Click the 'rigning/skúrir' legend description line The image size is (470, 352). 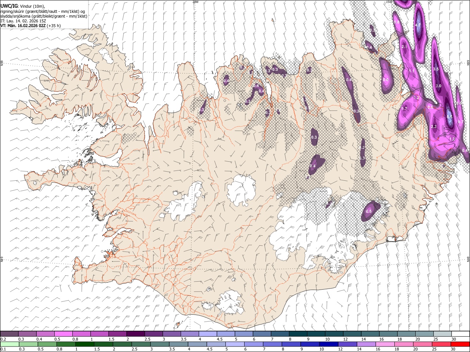coord(43,11)
